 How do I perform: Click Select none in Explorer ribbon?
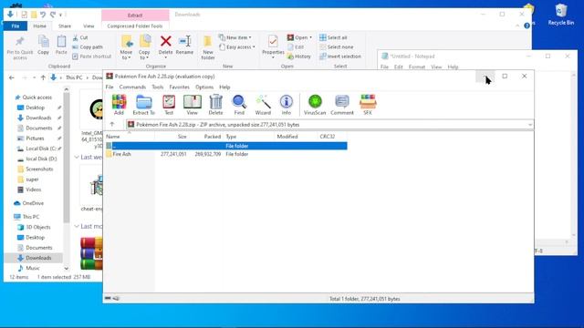(337, 46)
